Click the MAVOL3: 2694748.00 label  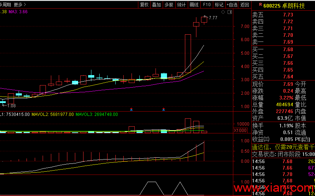pos(97,114)
